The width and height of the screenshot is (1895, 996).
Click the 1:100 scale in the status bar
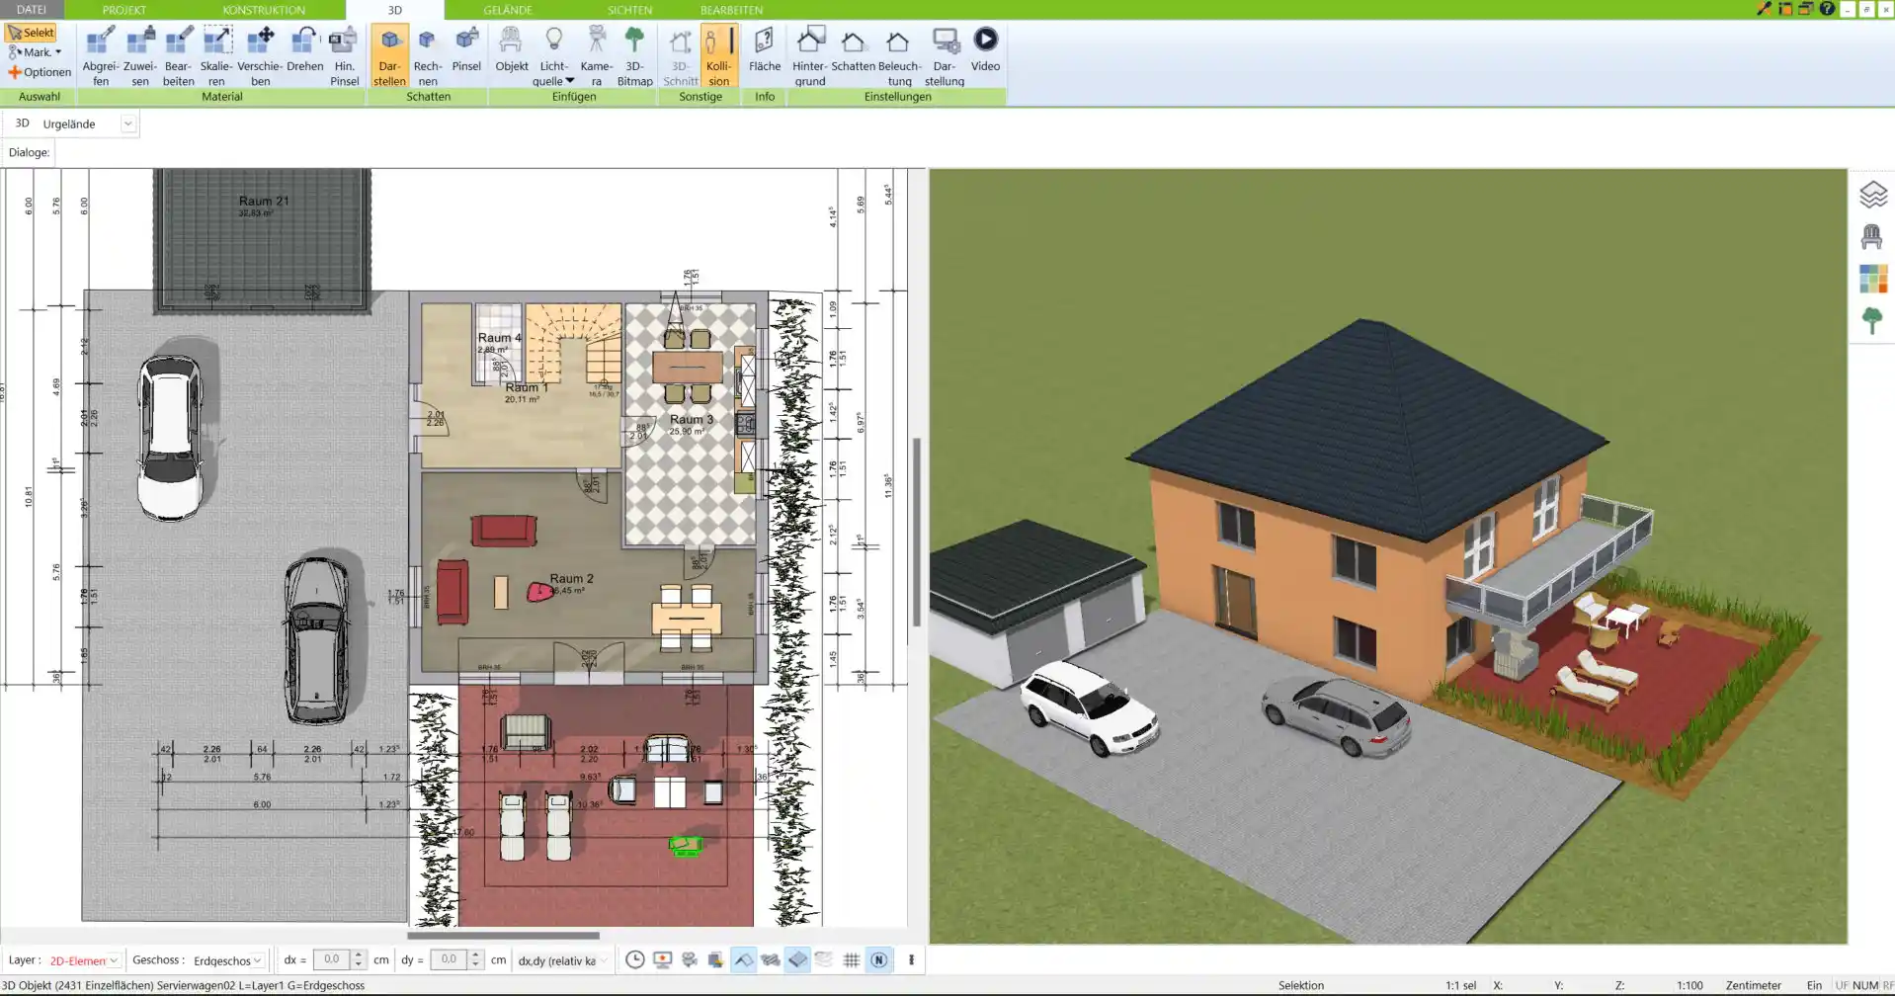tap(1689, 986)
